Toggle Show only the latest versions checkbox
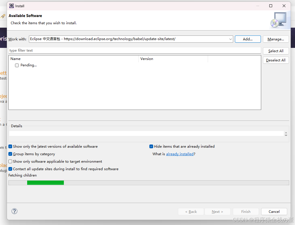The width and height of the screenshot is (295, 225). 10,147
